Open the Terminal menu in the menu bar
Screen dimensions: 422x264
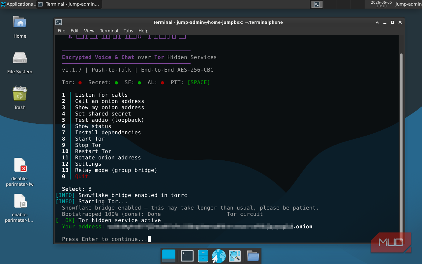[x=109, y=31]
